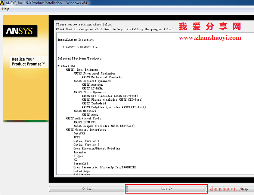254x195 pixels.
Task: Click 'ANSYS, Inc. Products' line
Action: click(x=82, y=70)
